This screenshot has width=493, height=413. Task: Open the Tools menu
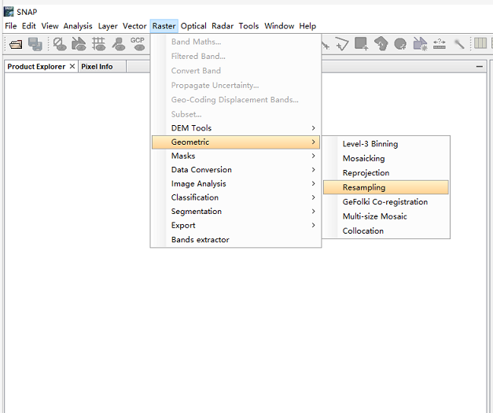click(248, 26)
